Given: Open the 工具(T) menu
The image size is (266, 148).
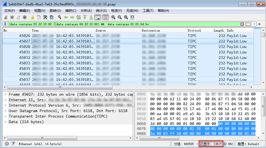Looking at the screenshot, I should point(148,11).
